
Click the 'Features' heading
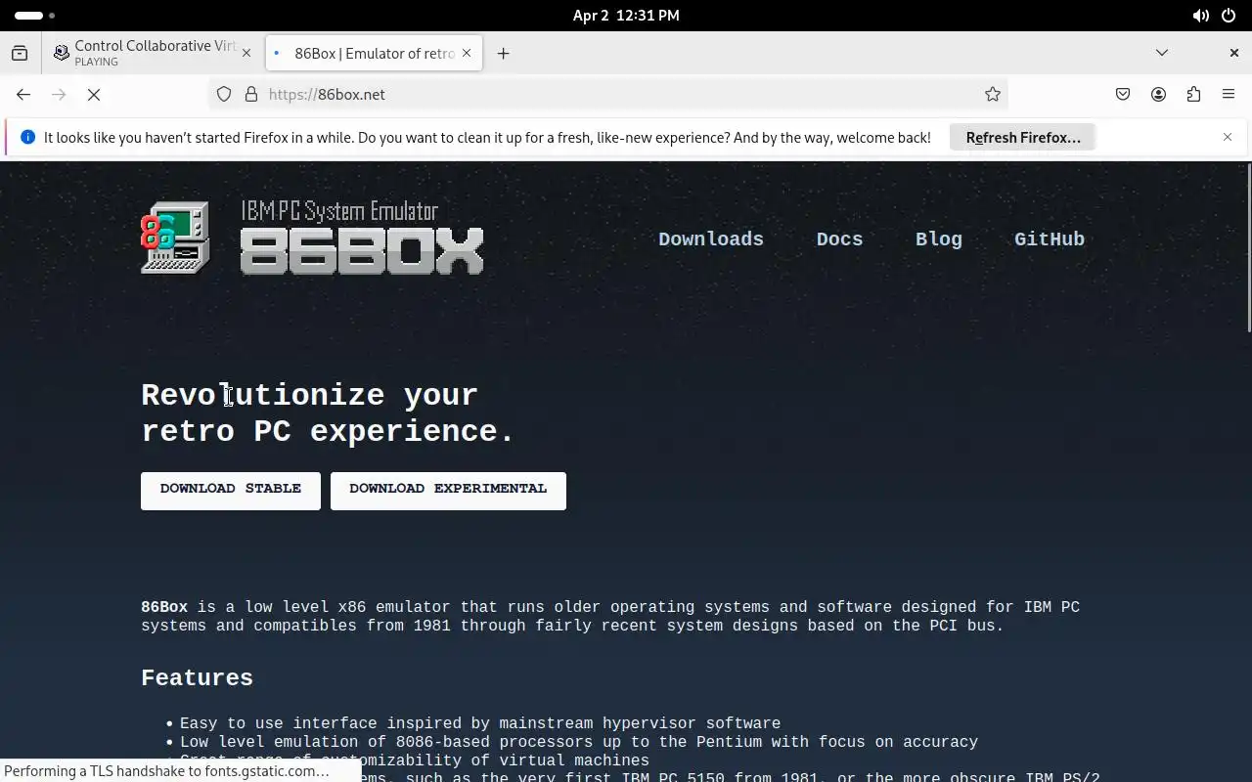[197, 678]
